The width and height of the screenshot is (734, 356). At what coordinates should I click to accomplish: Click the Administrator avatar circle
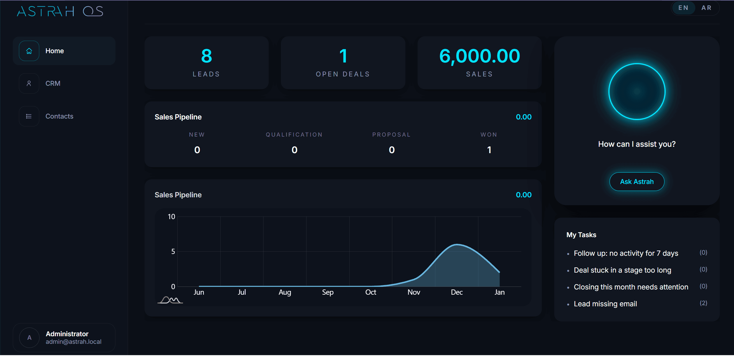click(x=29, y=338)
